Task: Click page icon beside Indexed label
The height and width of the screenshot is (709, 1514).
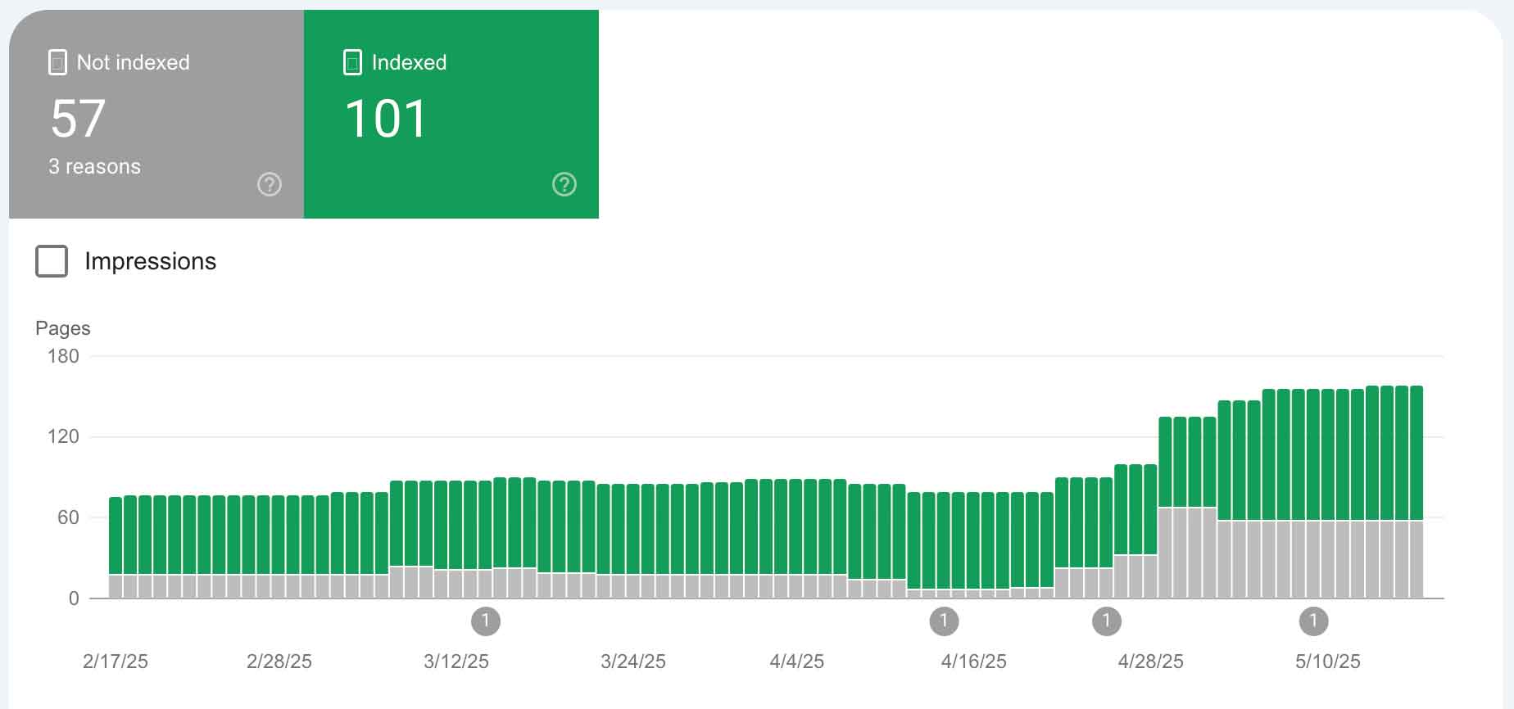Action: [352, 62]
